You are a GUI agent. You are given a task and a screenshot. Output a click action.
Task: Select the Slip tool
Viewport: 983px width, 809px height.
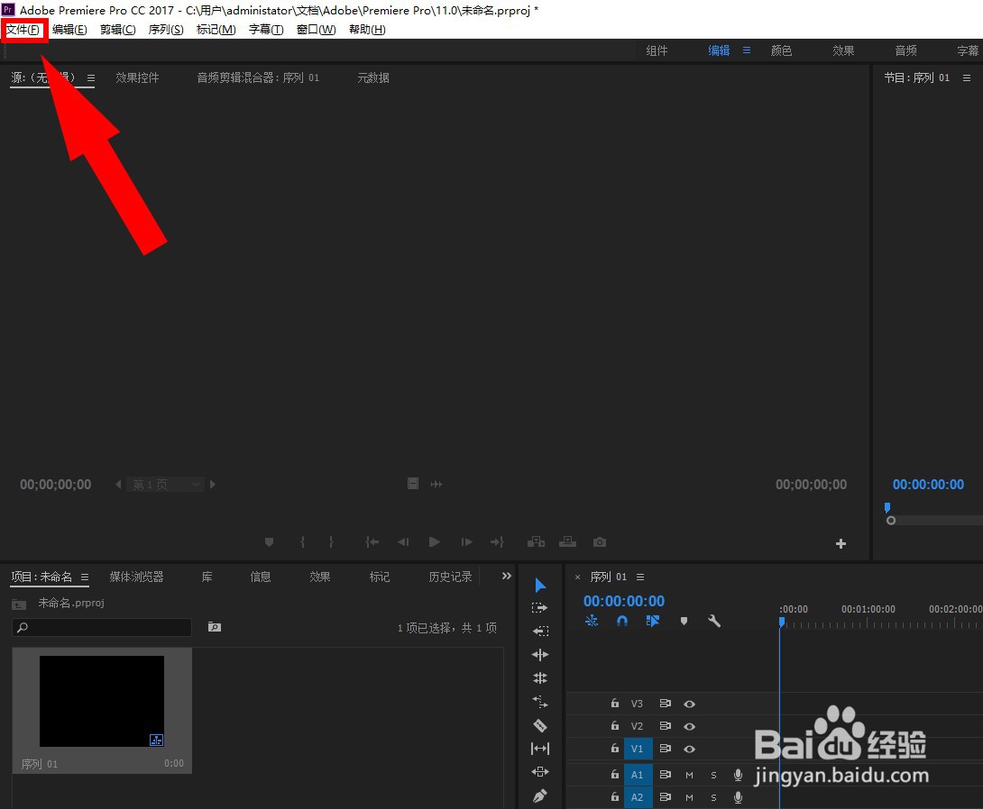click(x=540, y=749)
